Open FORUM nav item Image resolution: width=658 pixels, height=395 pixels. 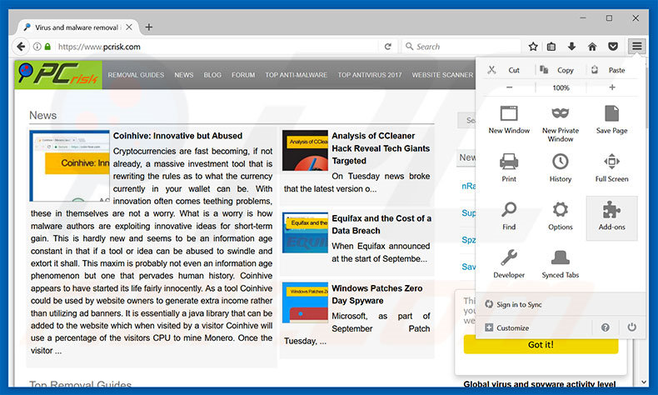243,75
